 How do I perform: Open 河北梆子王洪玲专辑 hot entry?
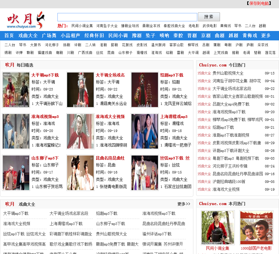point(230,166)
